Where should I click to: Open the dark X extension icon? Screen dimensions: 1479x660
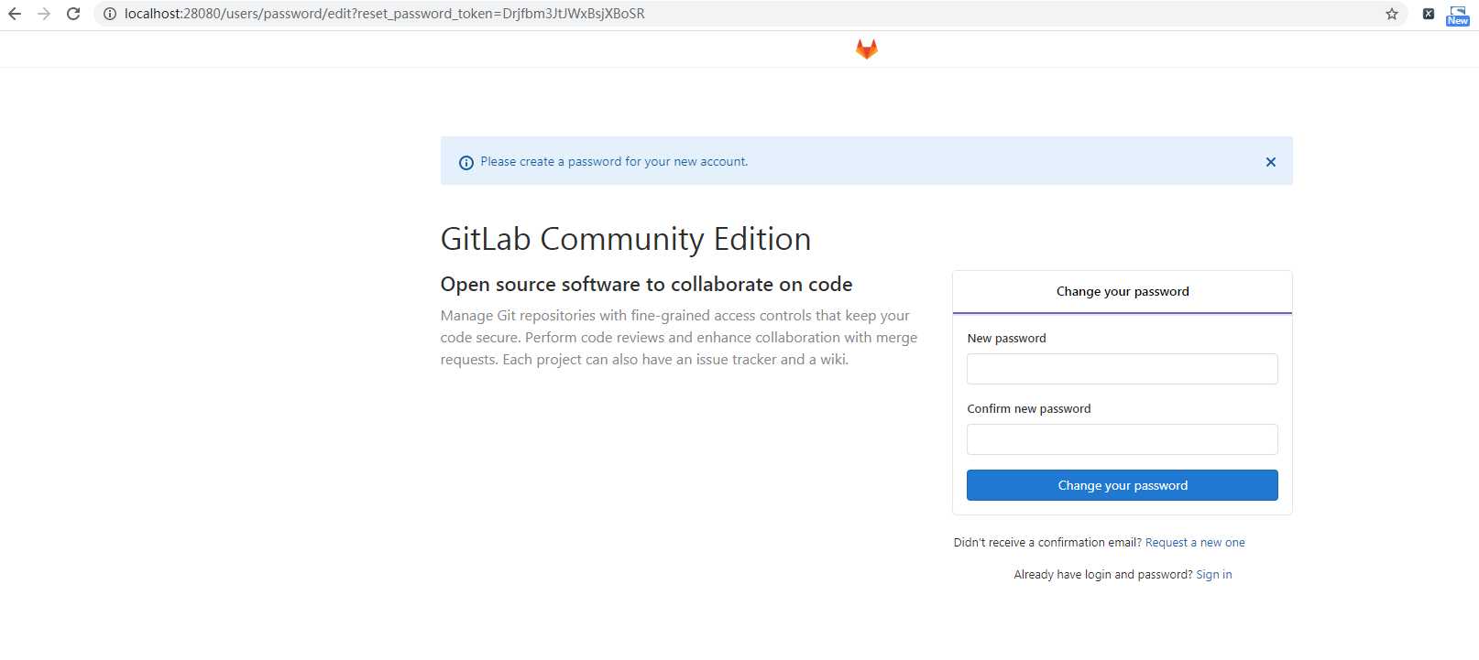1428,14
